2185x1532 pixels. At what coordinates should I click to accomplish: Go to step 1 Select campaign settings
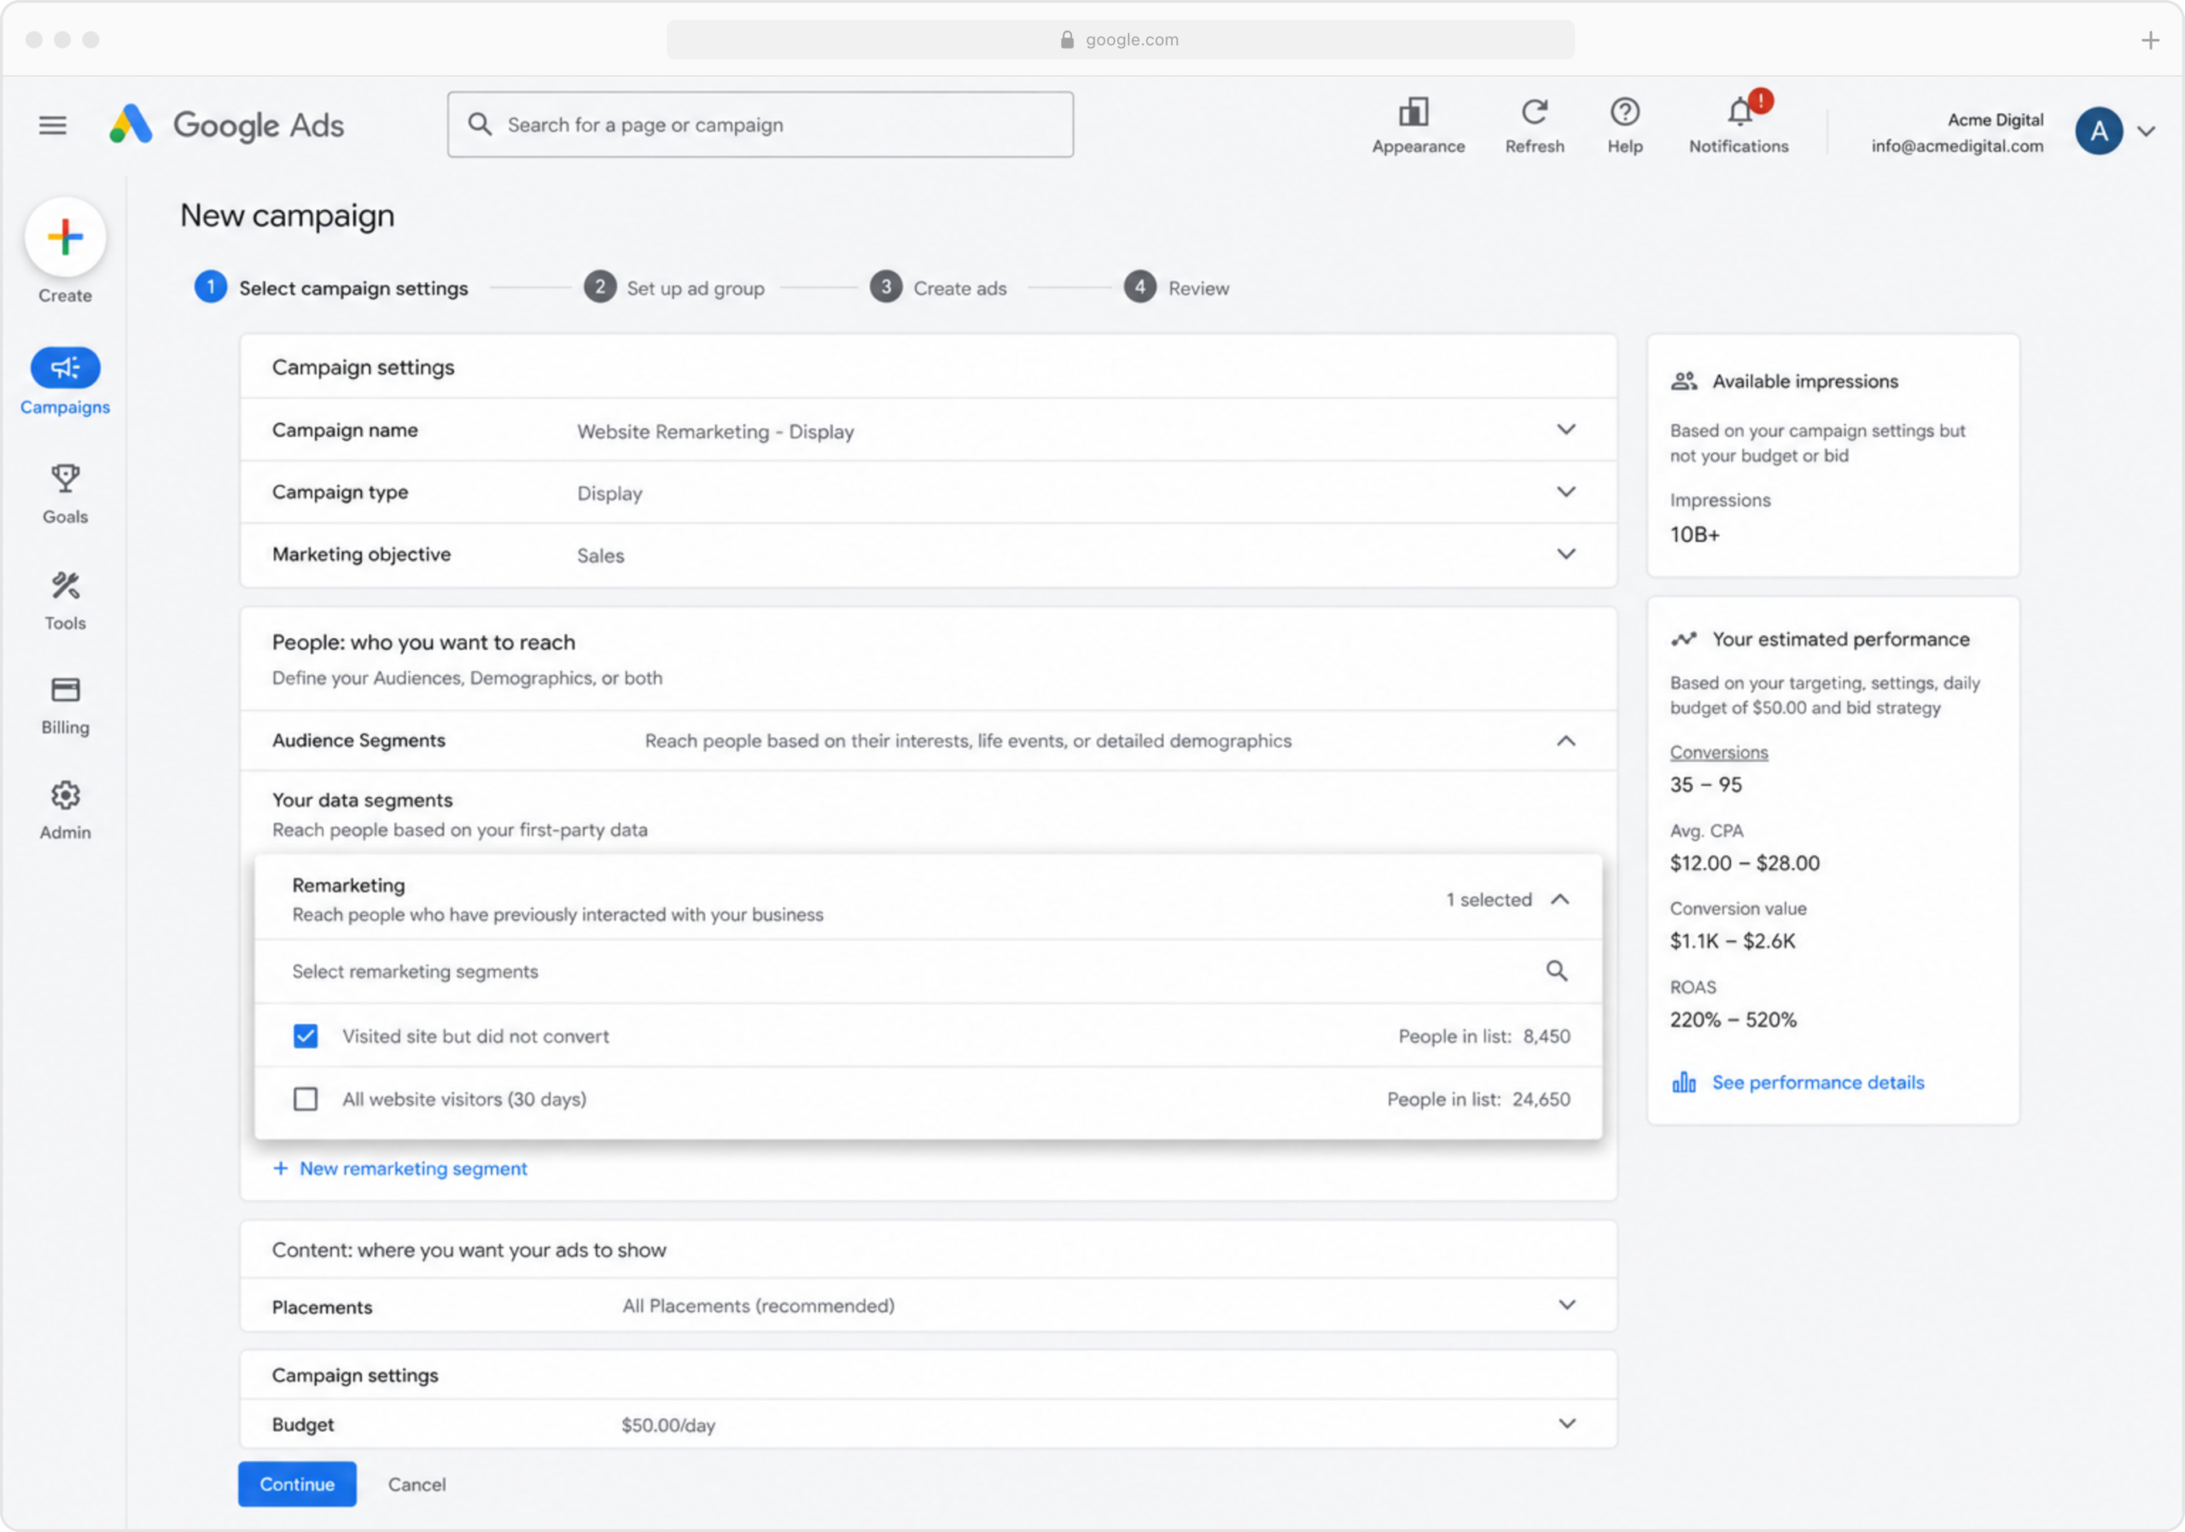click(x=331, y=288)
